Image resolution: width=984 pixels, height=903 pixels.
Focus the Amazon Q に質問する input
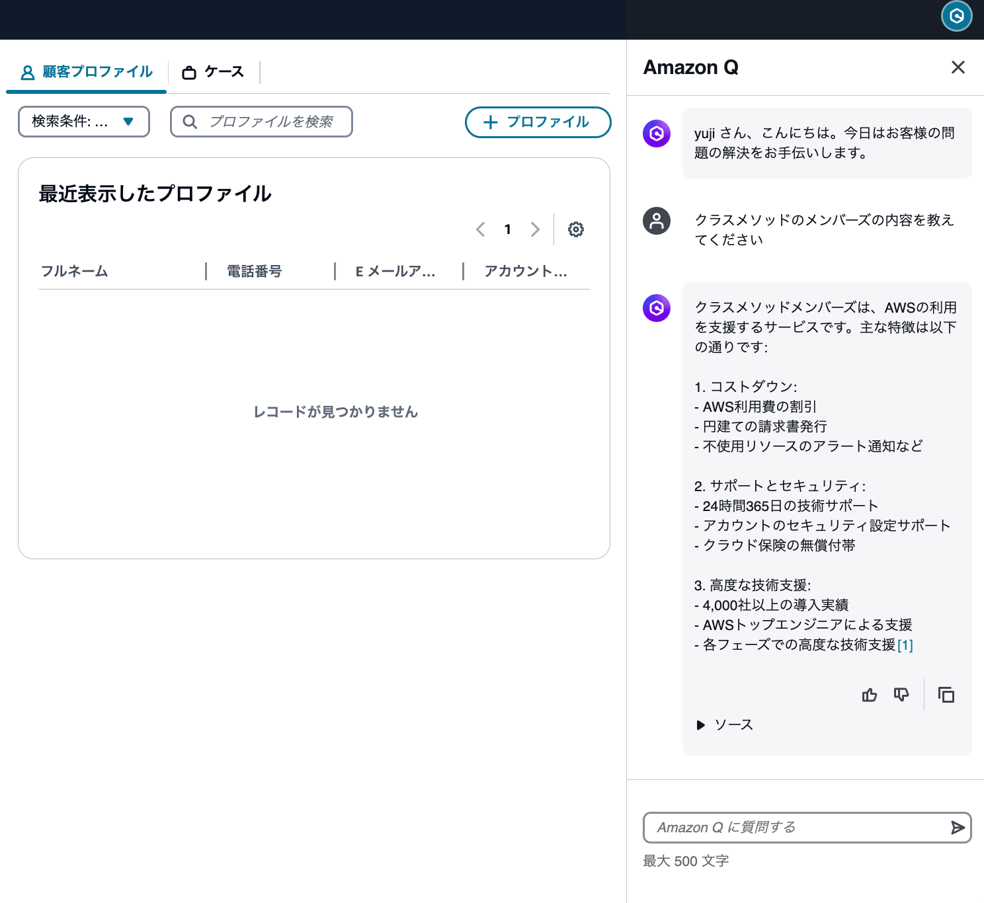pos(807,828)
